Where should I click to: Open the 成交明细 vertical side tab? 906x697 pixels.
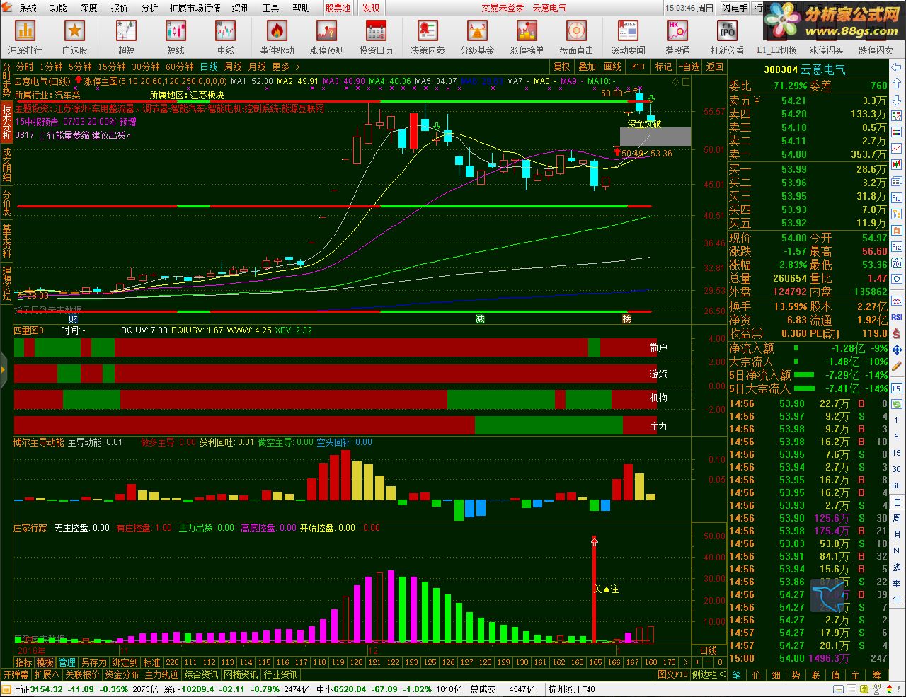tap(6, 165)
